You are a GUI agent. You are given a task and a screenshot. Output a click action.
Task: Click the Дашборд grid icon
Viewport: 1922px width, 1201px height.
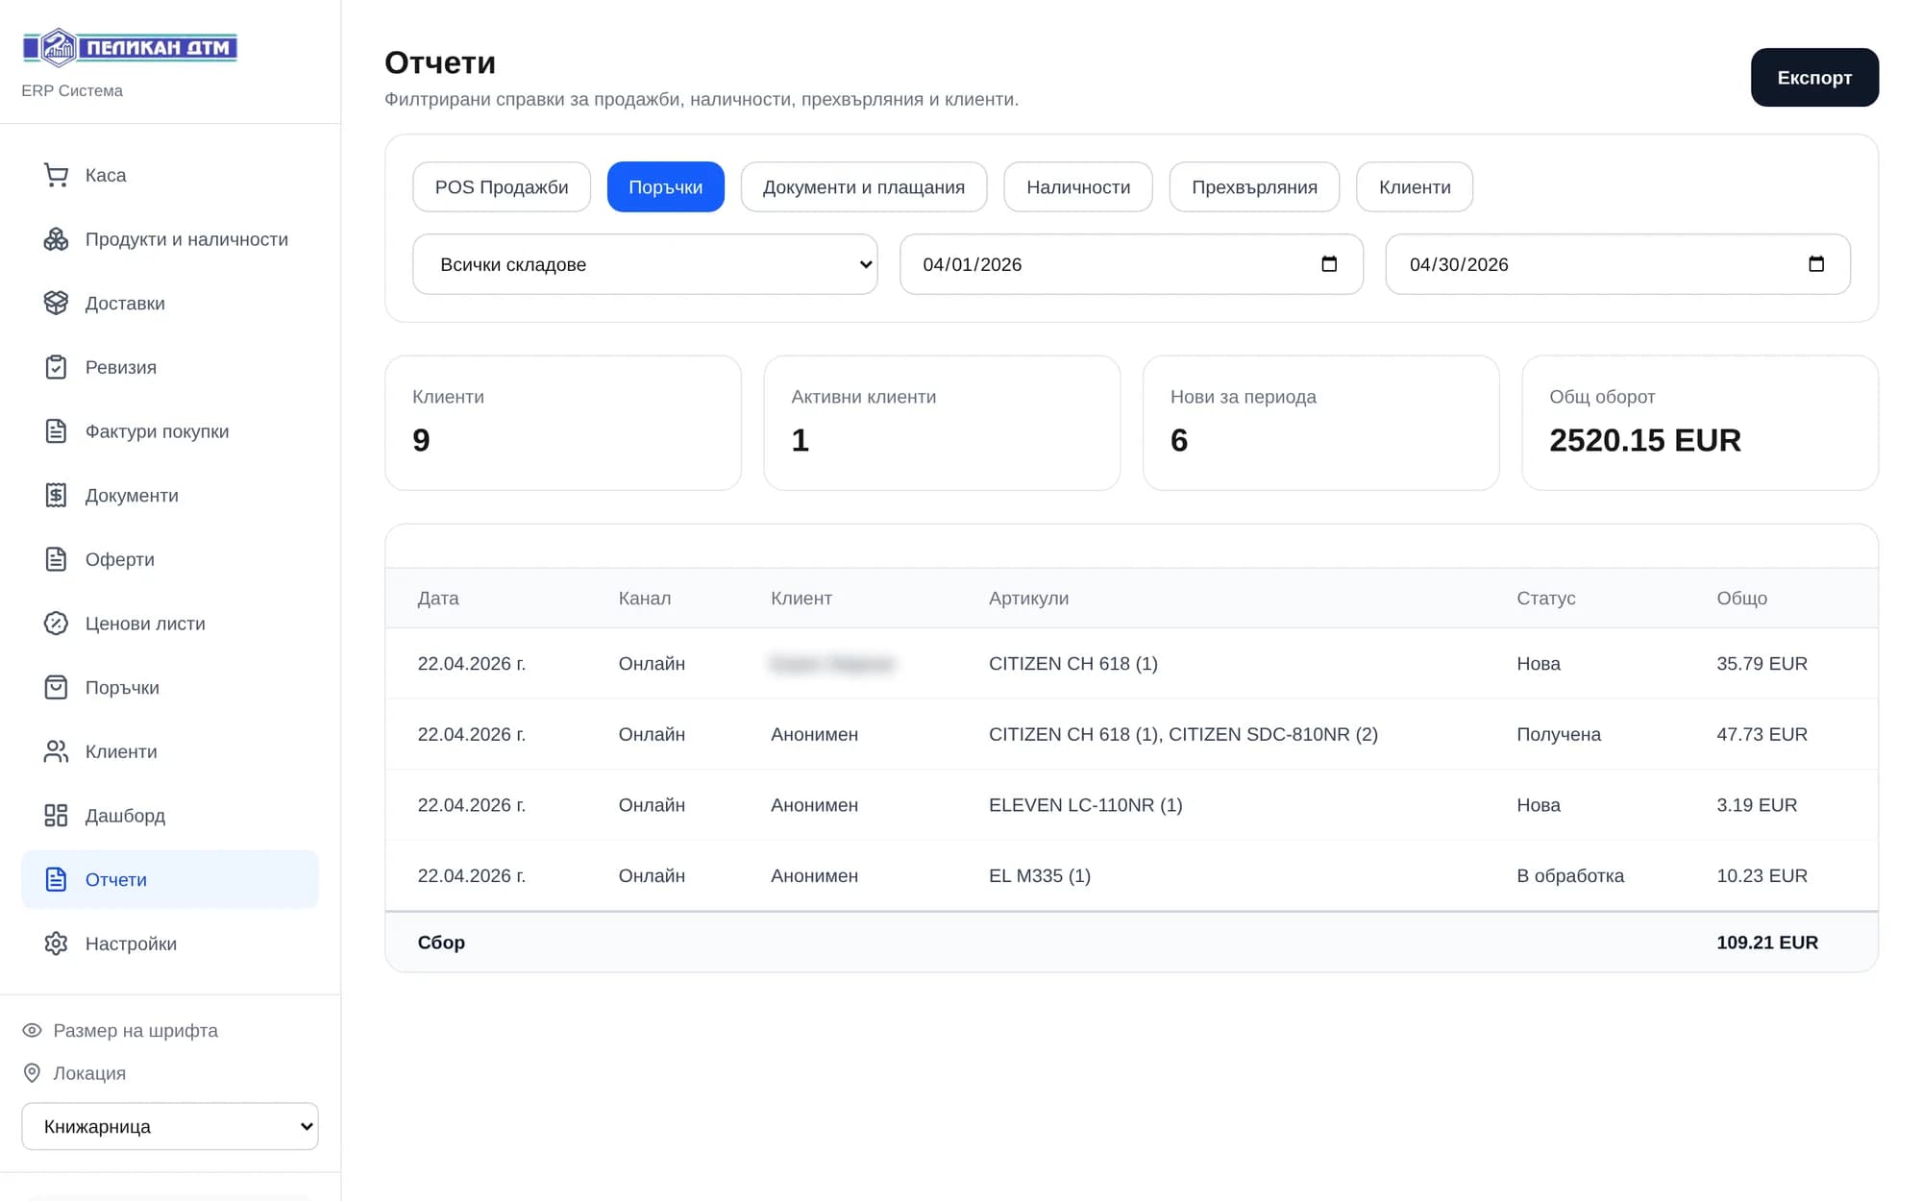point(56,816)
